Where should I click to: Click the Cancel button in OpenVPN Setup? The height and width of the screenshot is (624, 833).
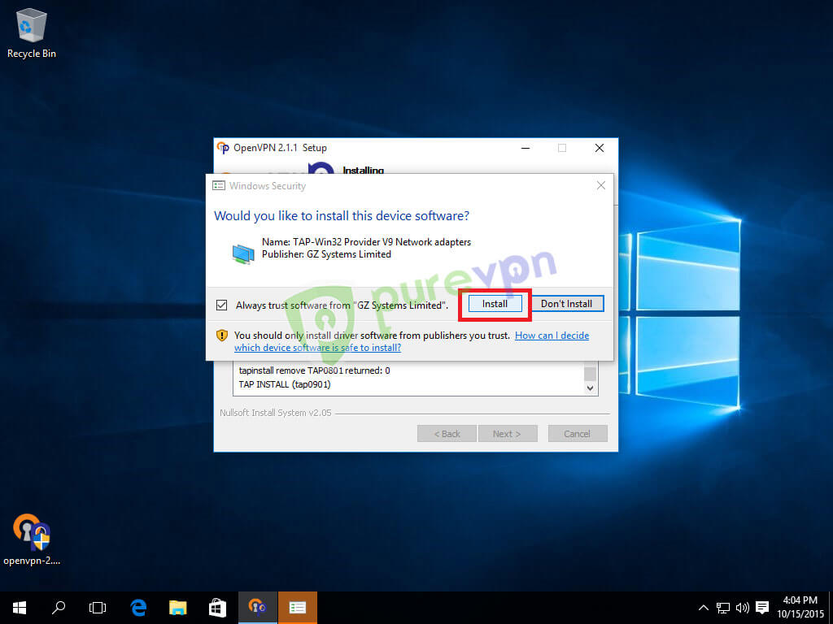578,434
